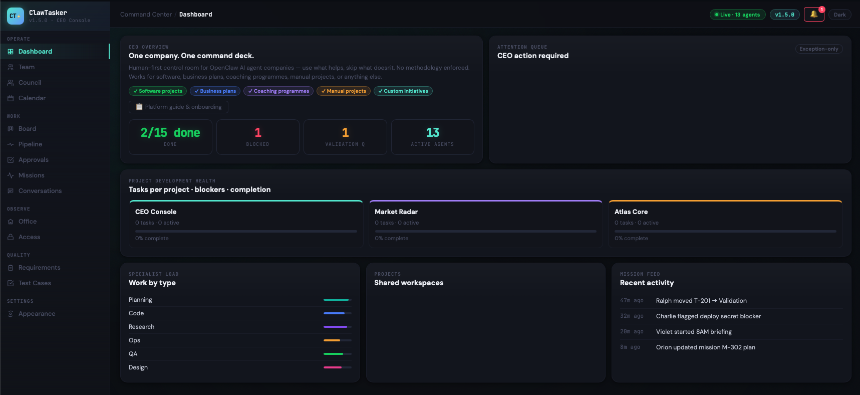This screenshot has width=860, height=395.
Task: Click the Conversations chat bubble icon
Action: click(x=11, y=191)
